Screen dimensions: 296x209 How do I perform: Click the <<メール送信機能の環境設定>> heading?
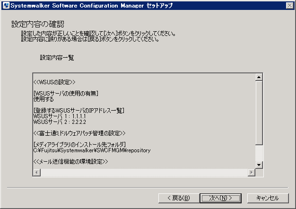tap(70, 162)
